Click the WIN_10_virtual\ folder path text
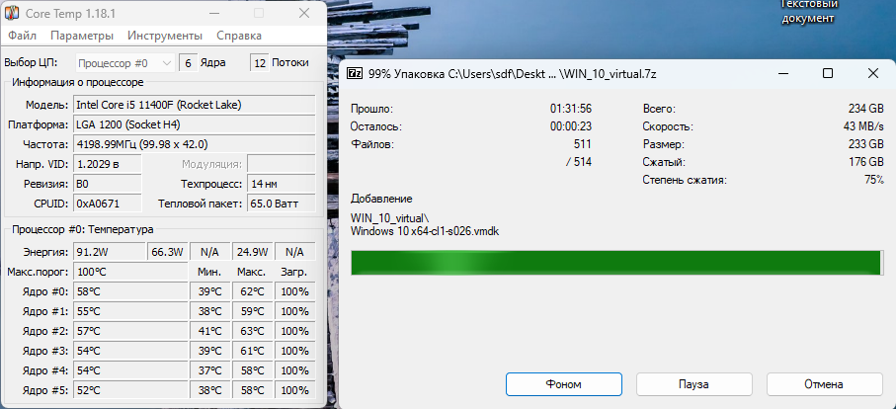The image size is (896, 409). coord(389,218)
